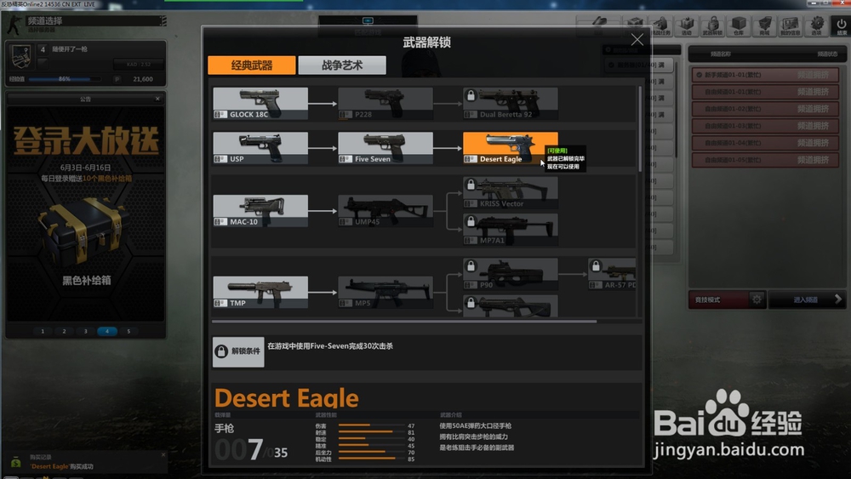Select the locked KRISS Vector card

[510, 192]
